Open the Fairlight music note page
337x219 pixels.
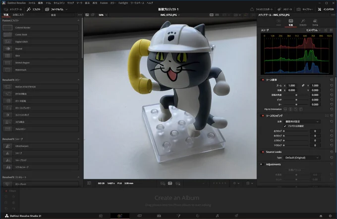217,216
